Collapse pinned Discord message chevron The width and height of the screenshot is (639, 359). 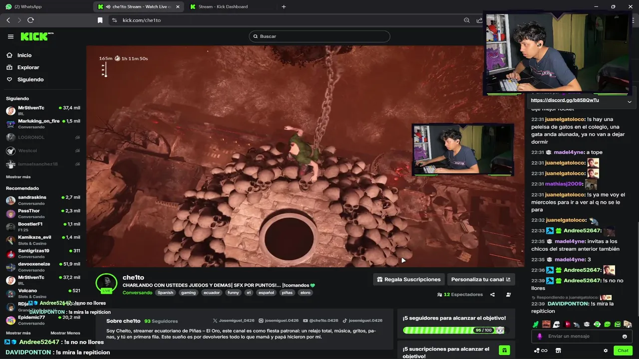(x=629, y=102)
